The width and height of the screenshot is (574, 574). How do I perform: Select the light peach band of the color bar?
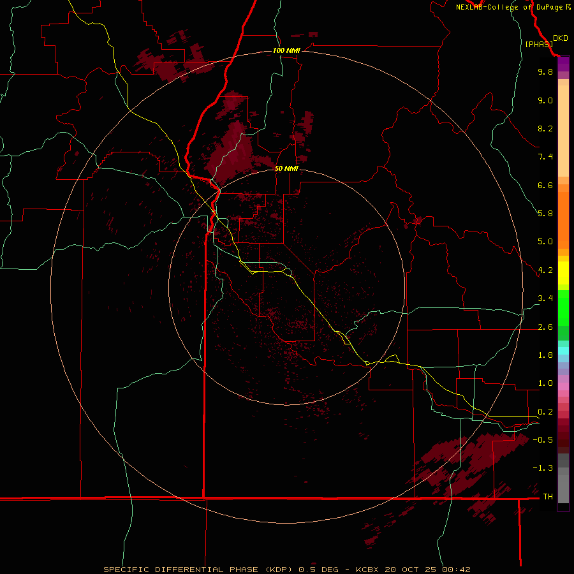tap(563, 131)
